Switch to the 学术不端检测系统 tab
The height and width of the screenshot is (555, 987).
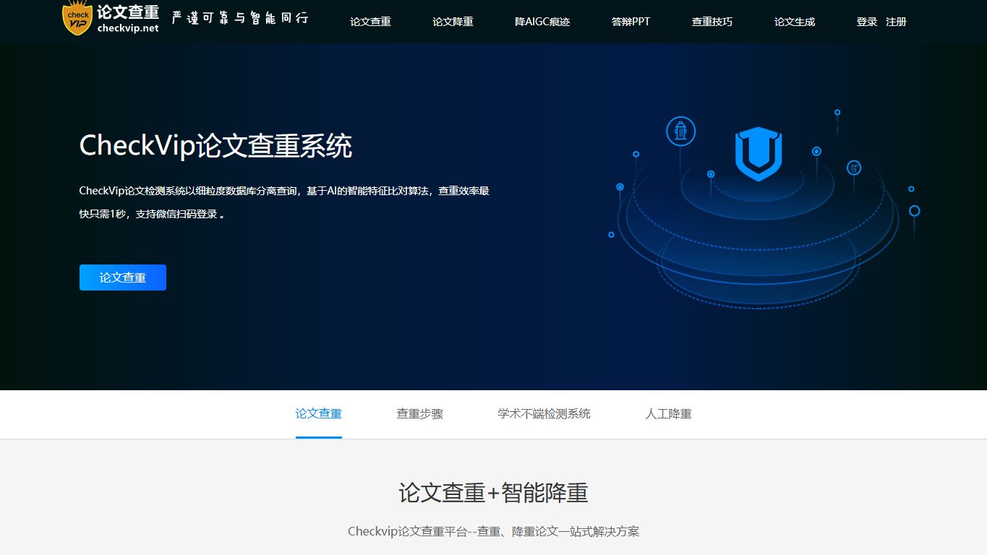click(544, 414)
